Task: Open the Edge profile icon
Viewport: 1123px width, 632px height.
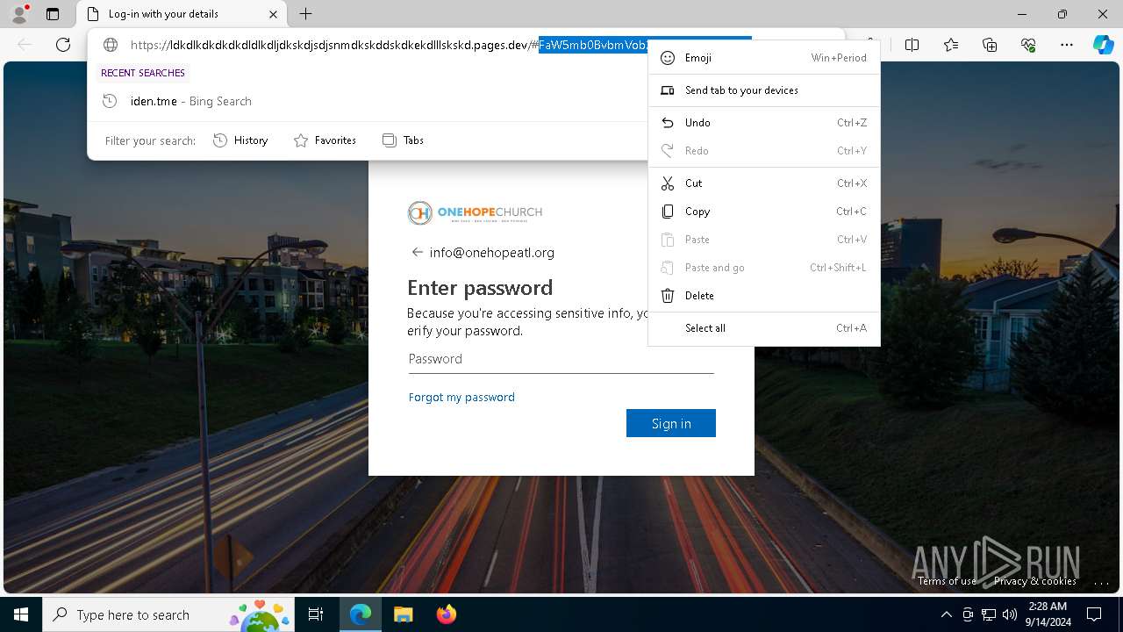Action: 19,14
